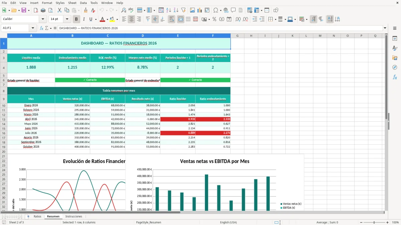The height and width of the screenshot is (225, 401).
Task: Open the Font Name dropdown arrow
Action: 43,19
